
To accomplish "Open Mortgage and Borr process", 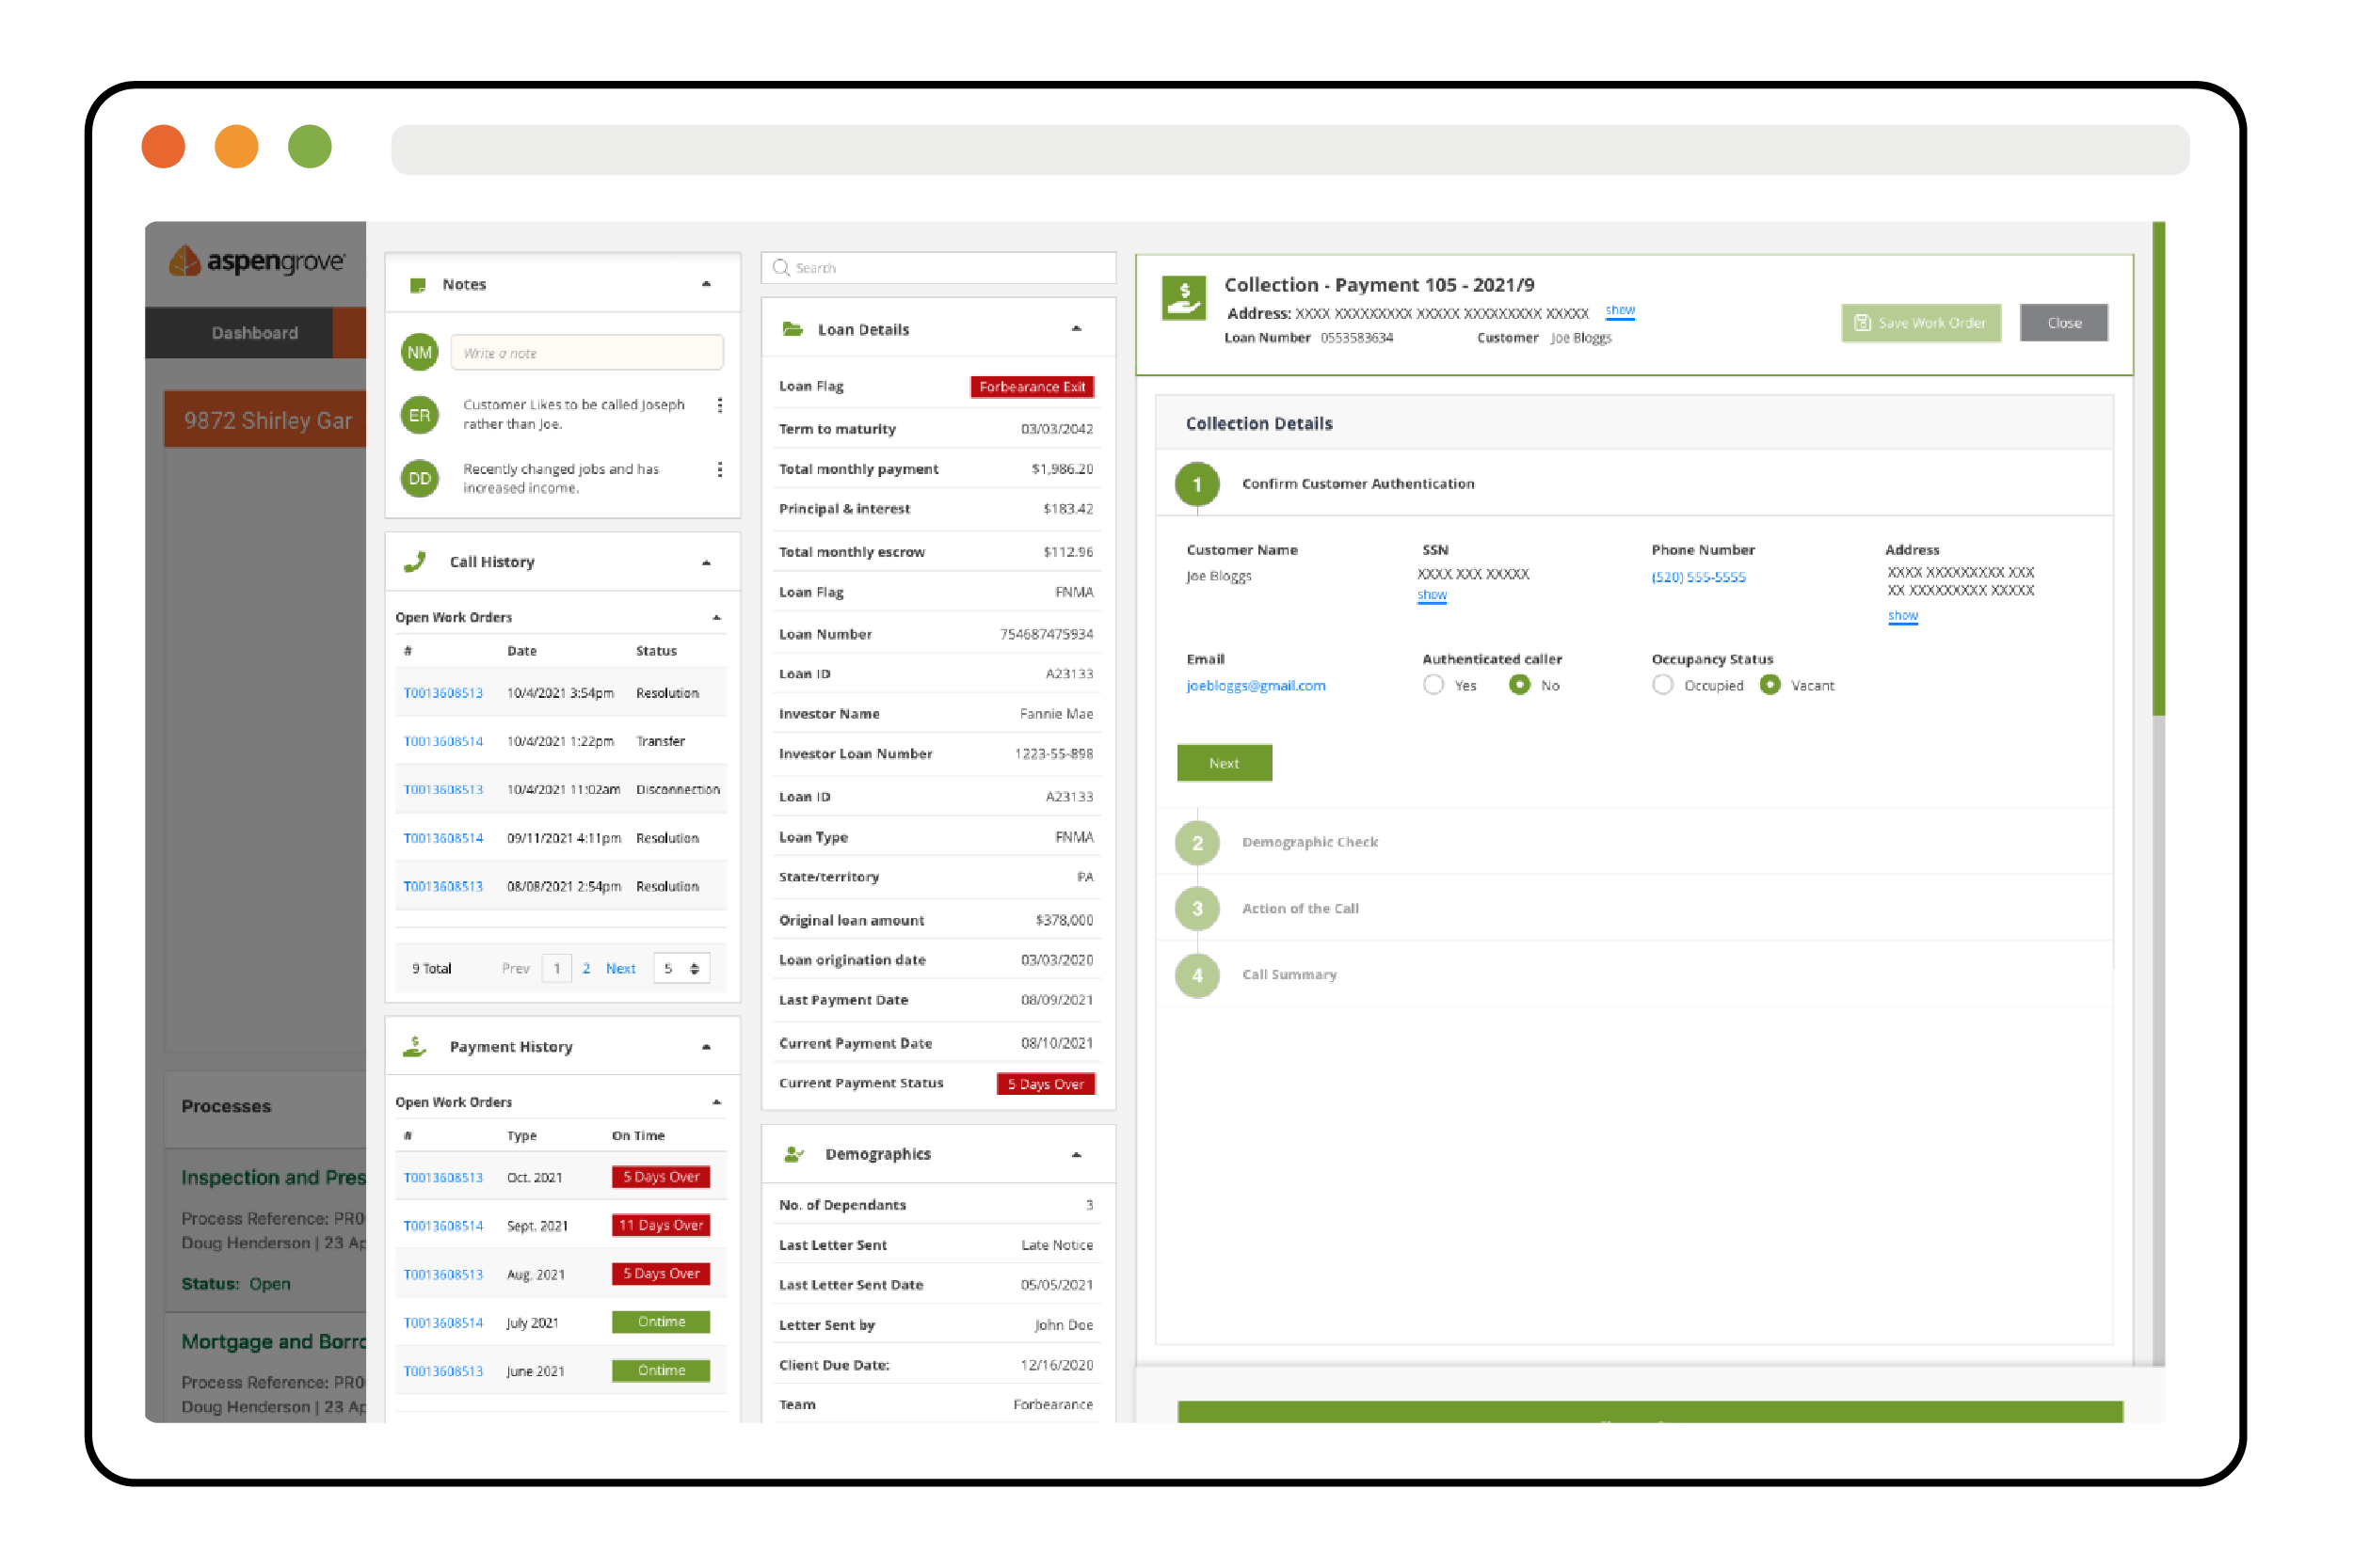I will click(x=273, y=1342).
